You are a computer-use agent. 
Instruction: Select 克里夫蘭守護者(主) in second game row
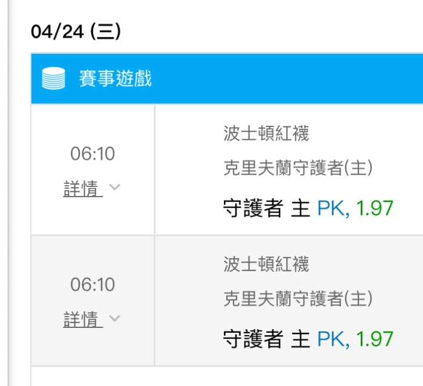click(298, 298)
